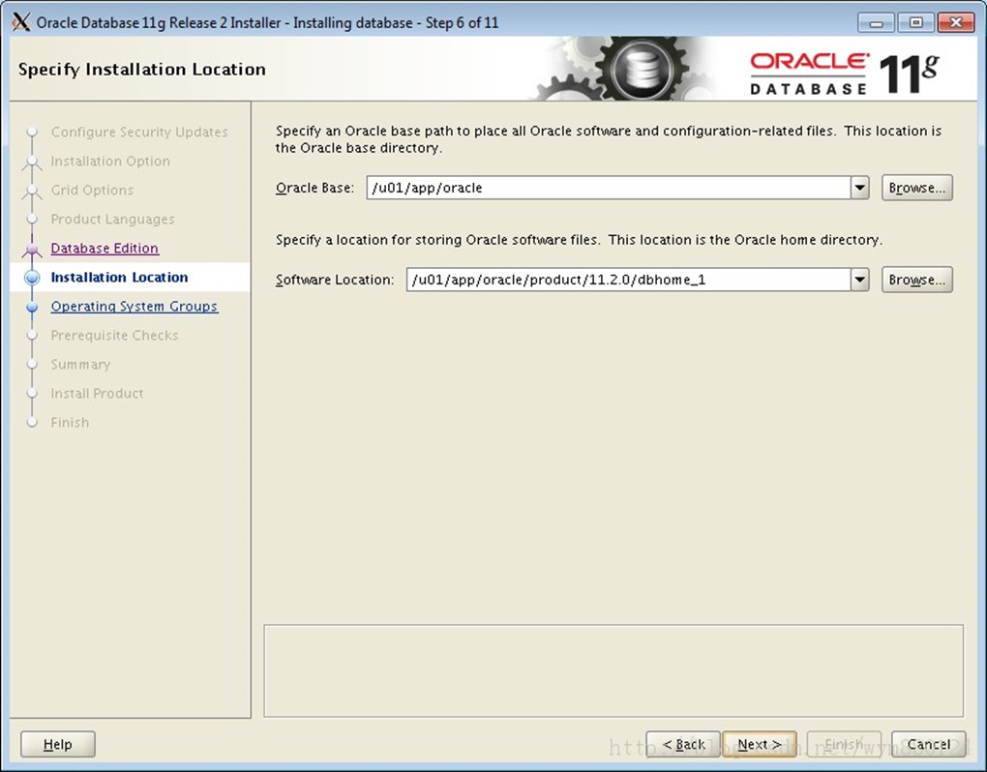Click the 'Oracle Base:' label
This screenshot has height=772, width=987.
[x=314, y=188]
